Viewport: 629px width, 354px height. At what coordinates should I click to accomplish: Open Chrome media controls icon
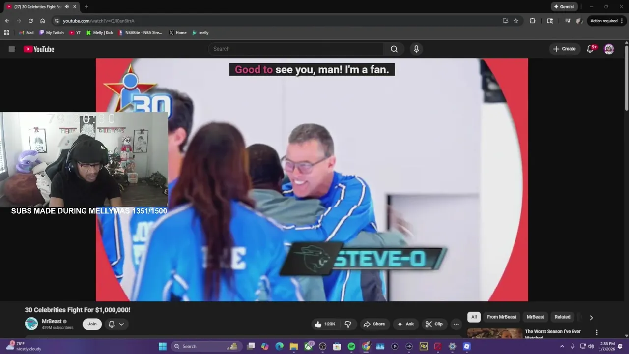point(568,21)
